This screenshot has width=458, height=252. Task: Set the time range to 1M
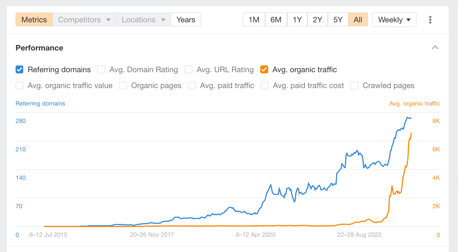pyautogui.click(x=254, y=20)
